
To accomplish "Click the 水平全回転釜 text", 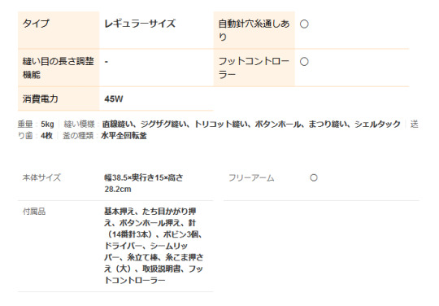I will tap(124, 136).
